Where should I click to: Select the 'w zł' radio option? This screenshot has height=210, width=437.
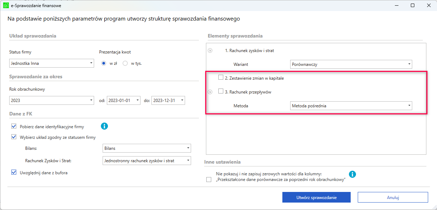[104, 63]
